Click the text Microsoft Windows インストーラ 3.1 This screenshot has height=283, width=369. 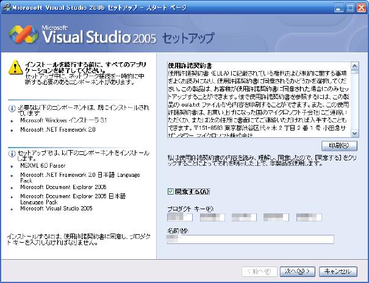[63, 120]
